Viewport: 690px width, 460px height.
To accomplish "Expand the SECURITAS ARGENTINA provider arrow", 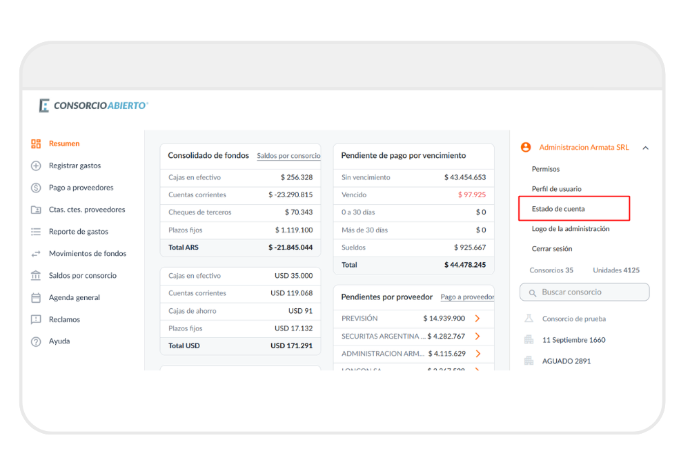I will [477, 337].
